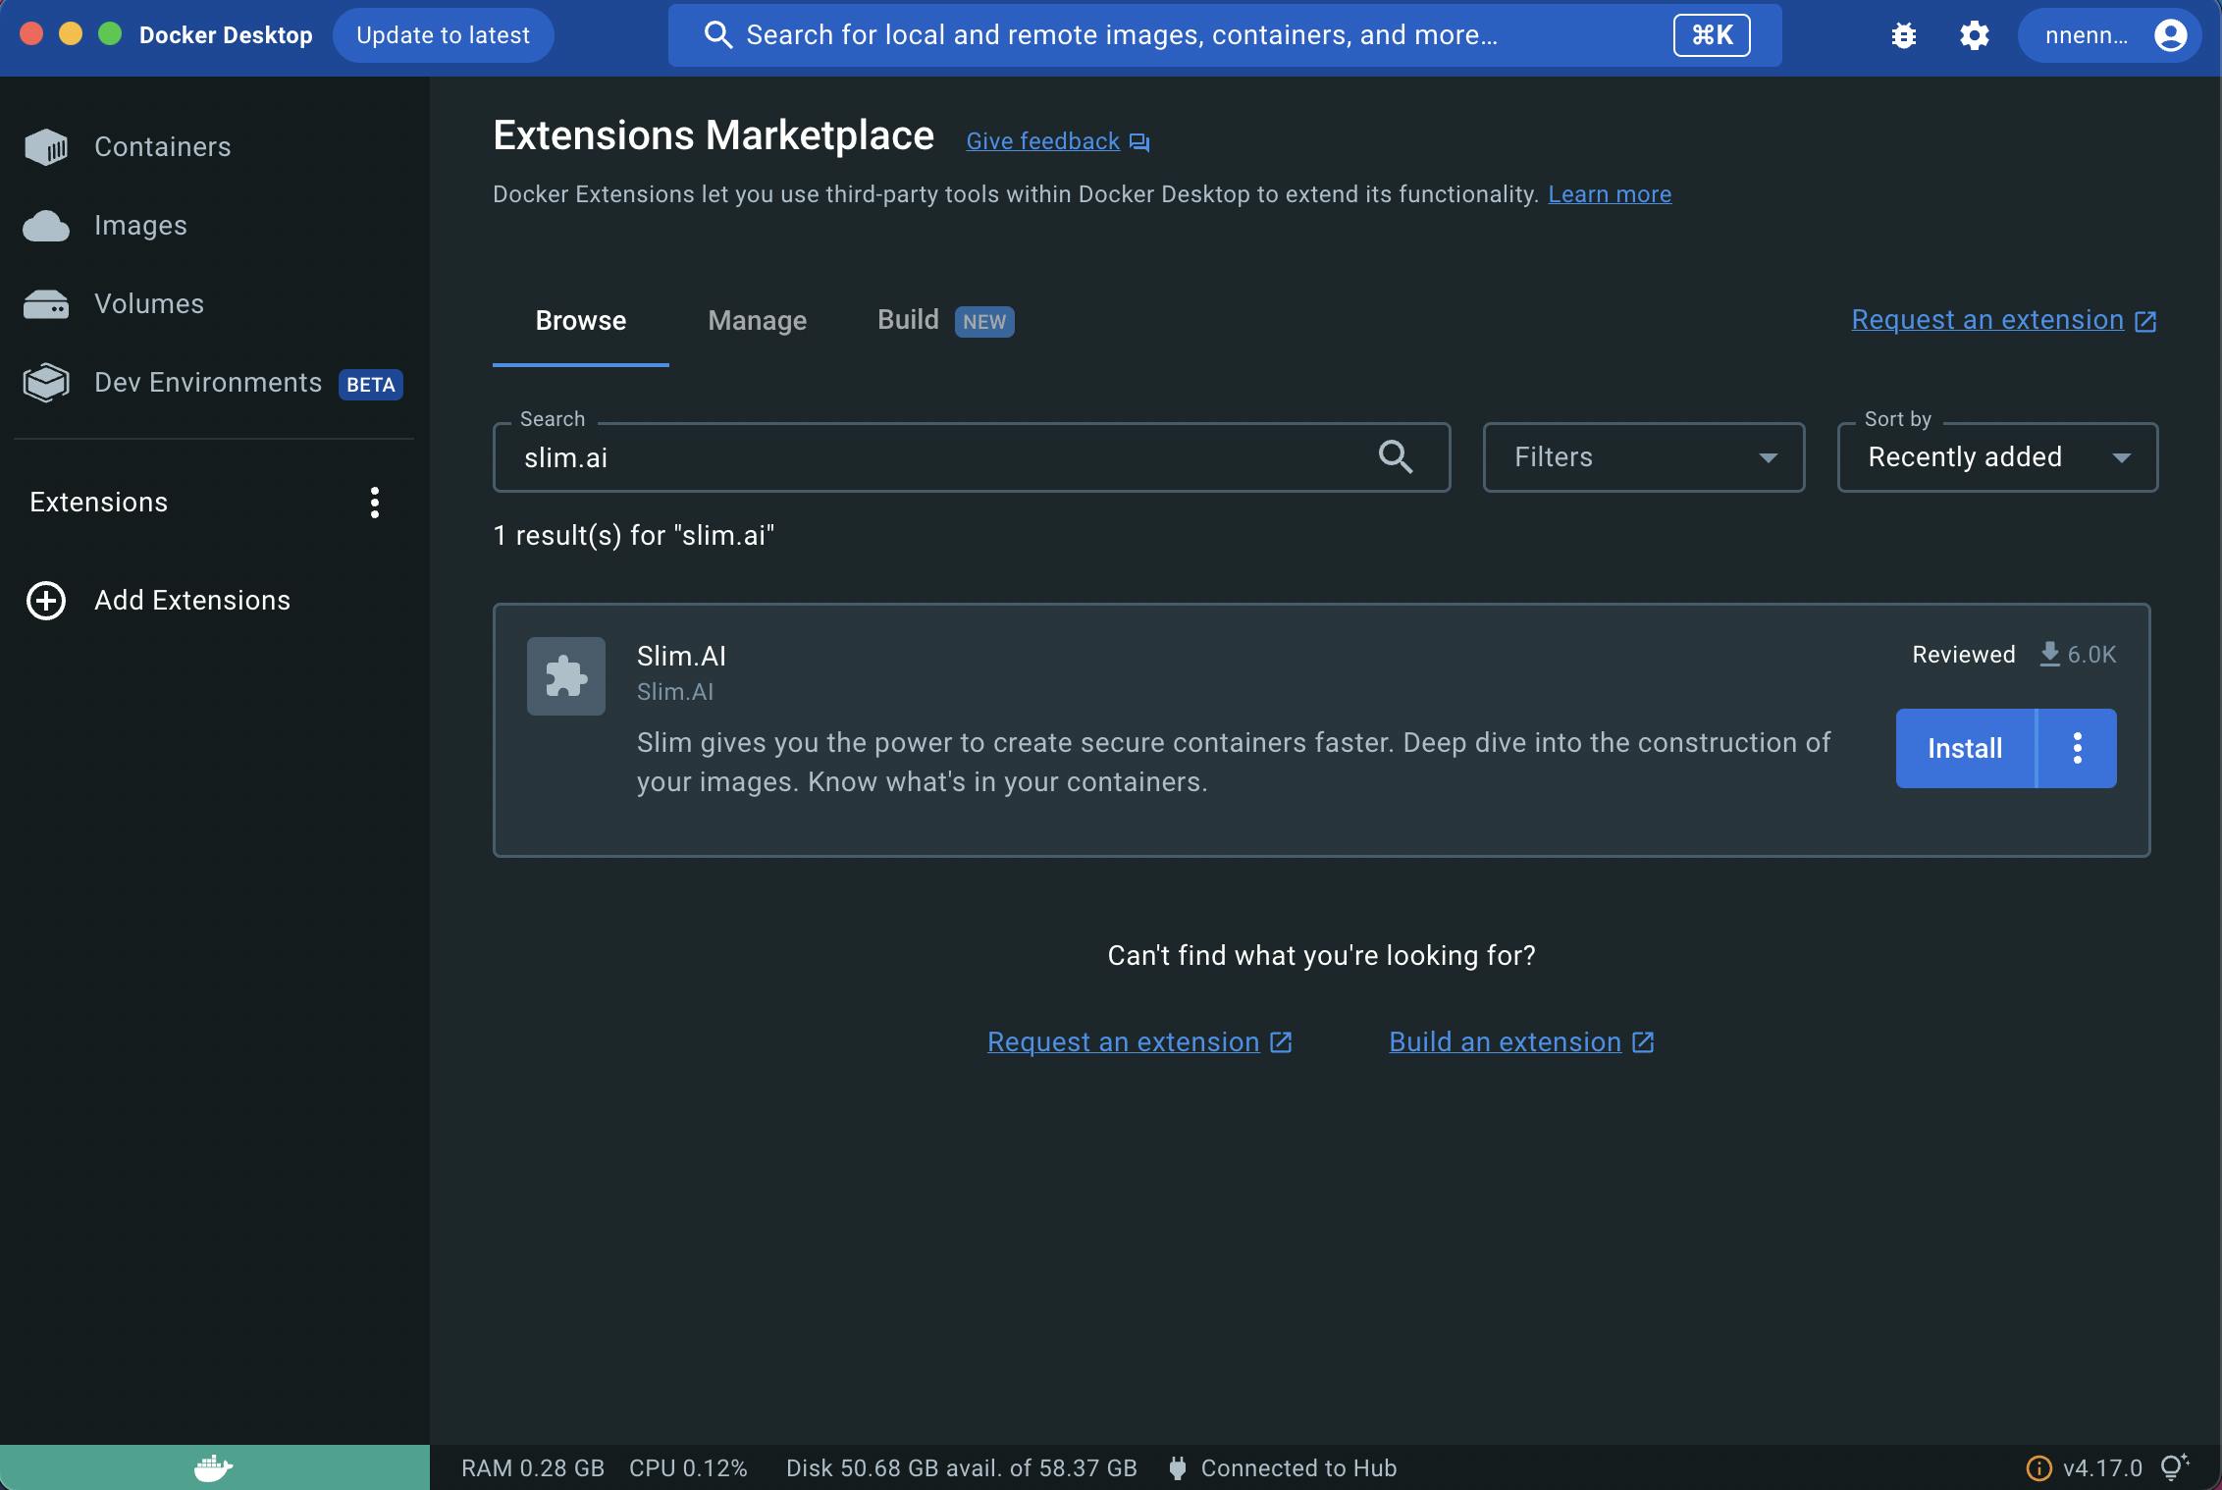Viewport: 2222px width, 1490px height.
Task: Open the Sort by Recently added dropdown
Action: [x=1997, y=457]
